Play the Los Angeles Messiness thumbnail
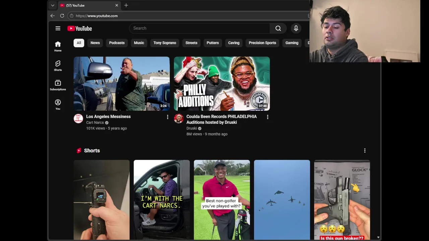Image resolution: width=429 pixels, height=241 pixels. (x=122, y=84)
